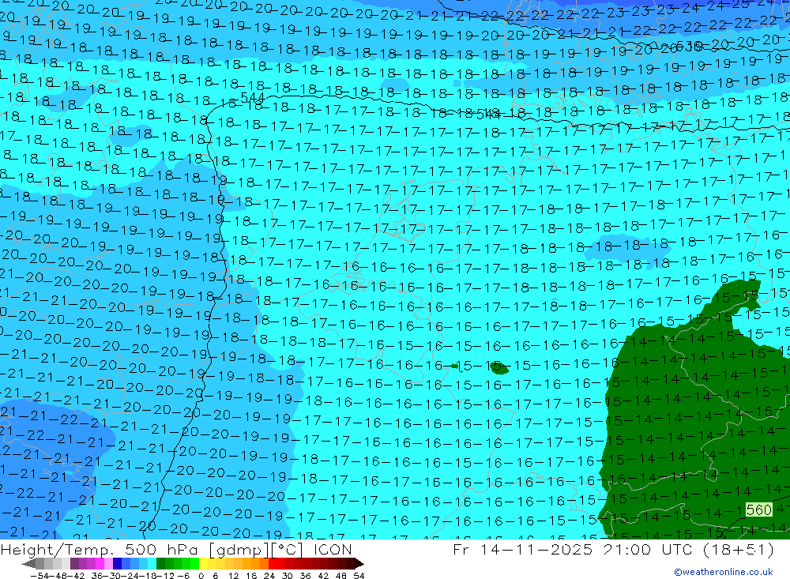790x579 pixels.
Task: Pick the bright red legend swatch above 24
Action: click(273, 563)
